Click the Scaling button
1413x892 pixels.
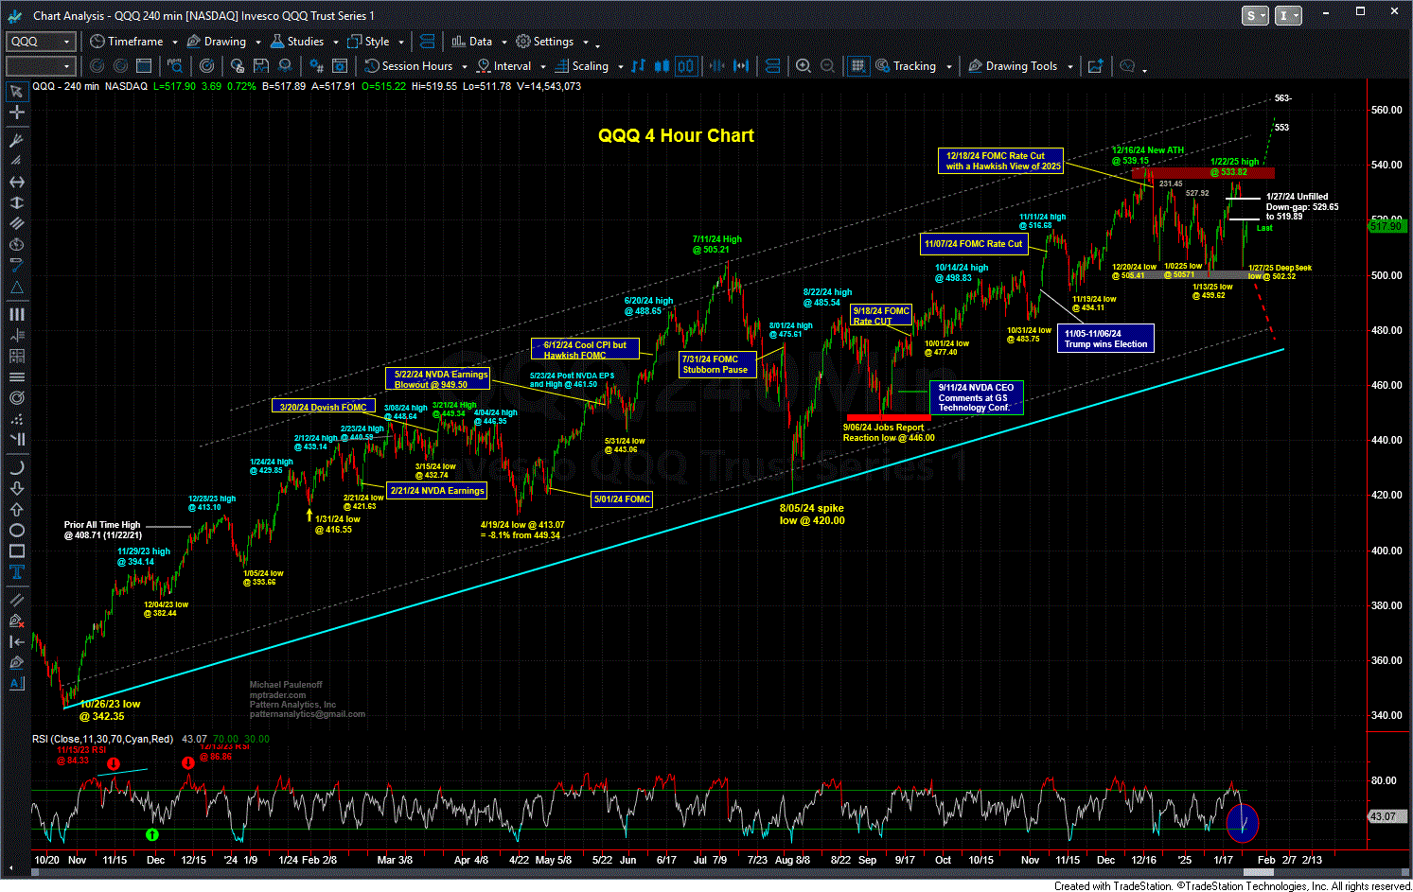(x=581, y=66)
